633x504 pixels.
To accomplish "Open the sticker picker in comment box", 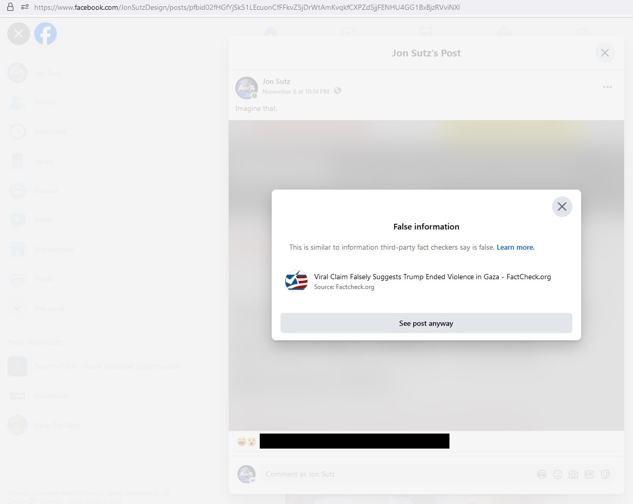I will coord(604,474).
